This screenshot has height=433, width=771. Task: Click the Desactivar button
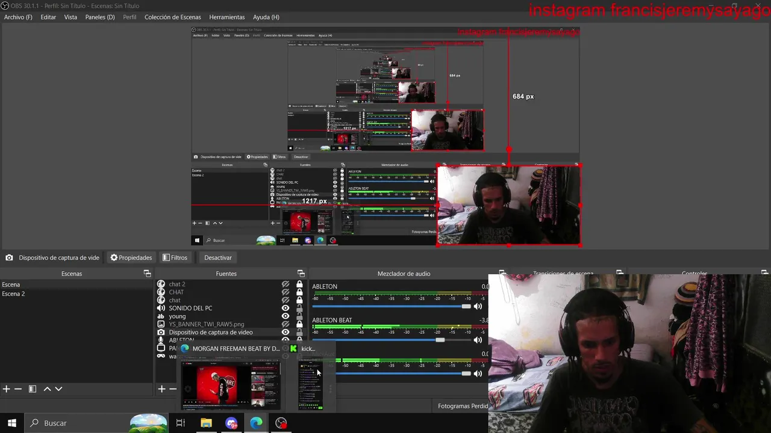[218, 257]
